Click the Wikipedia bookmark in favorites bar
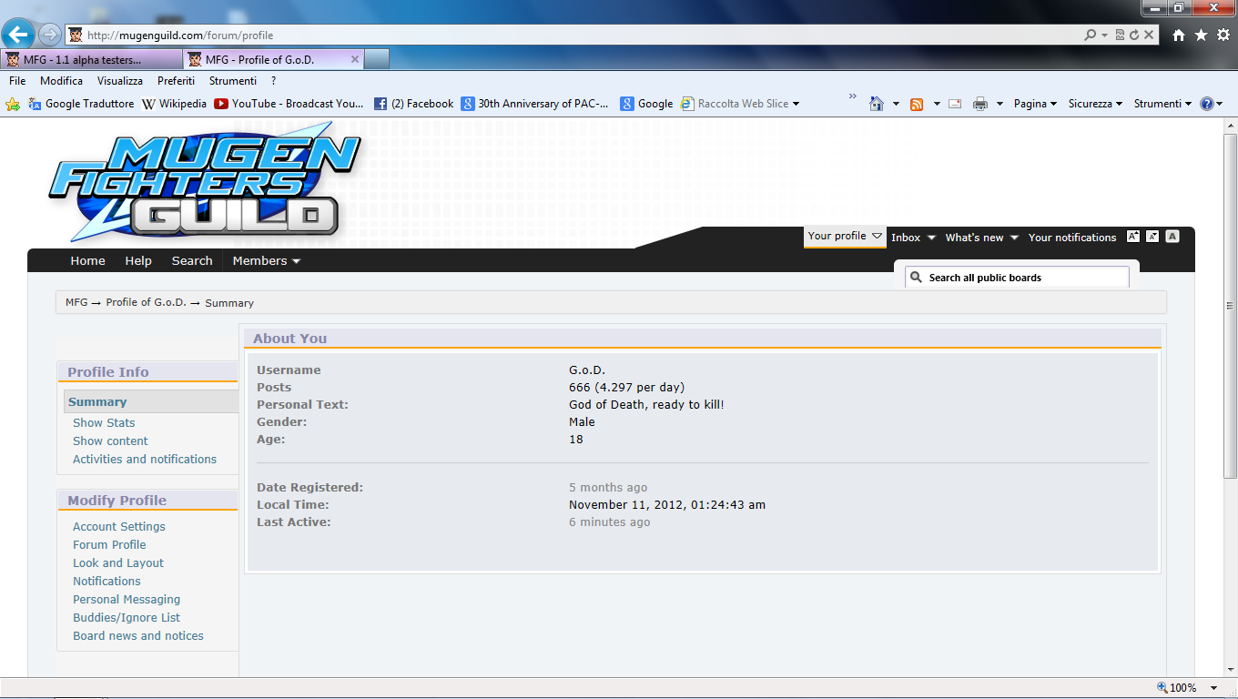This screenshot has width=1238, height=699. coord(174,104)
